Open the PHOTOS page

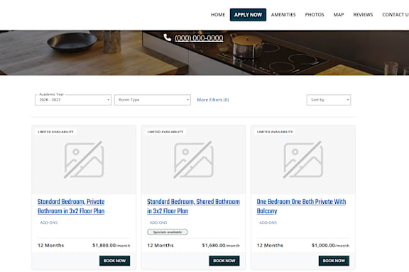[x=315, y=15]
